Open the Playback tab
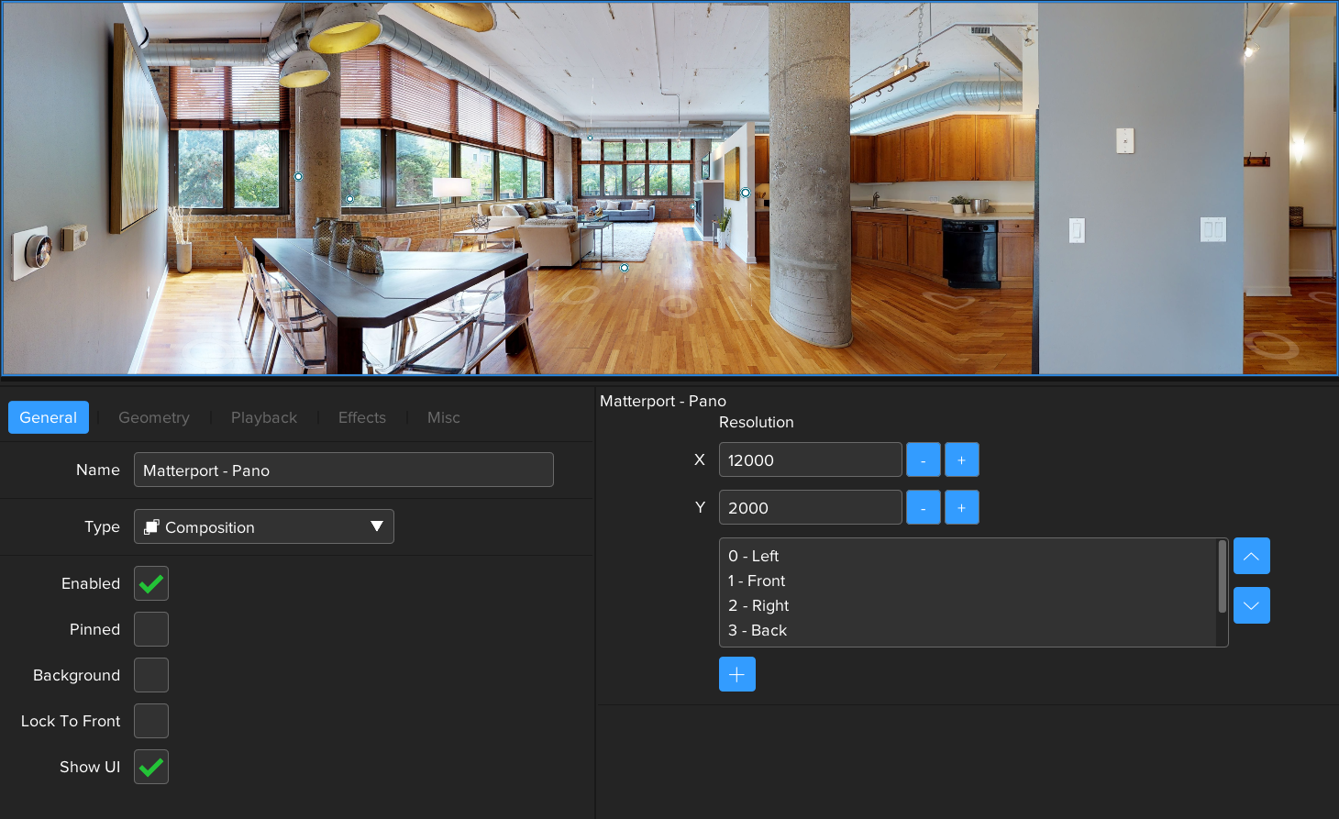This screenshot has height=819, width=1339. (x=264, y=417)
